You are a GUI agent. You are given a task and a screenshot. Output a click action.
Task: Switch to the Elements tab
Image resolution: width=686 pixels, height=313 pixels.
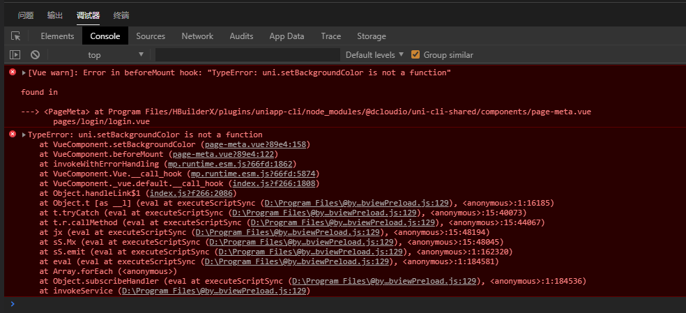57,36
